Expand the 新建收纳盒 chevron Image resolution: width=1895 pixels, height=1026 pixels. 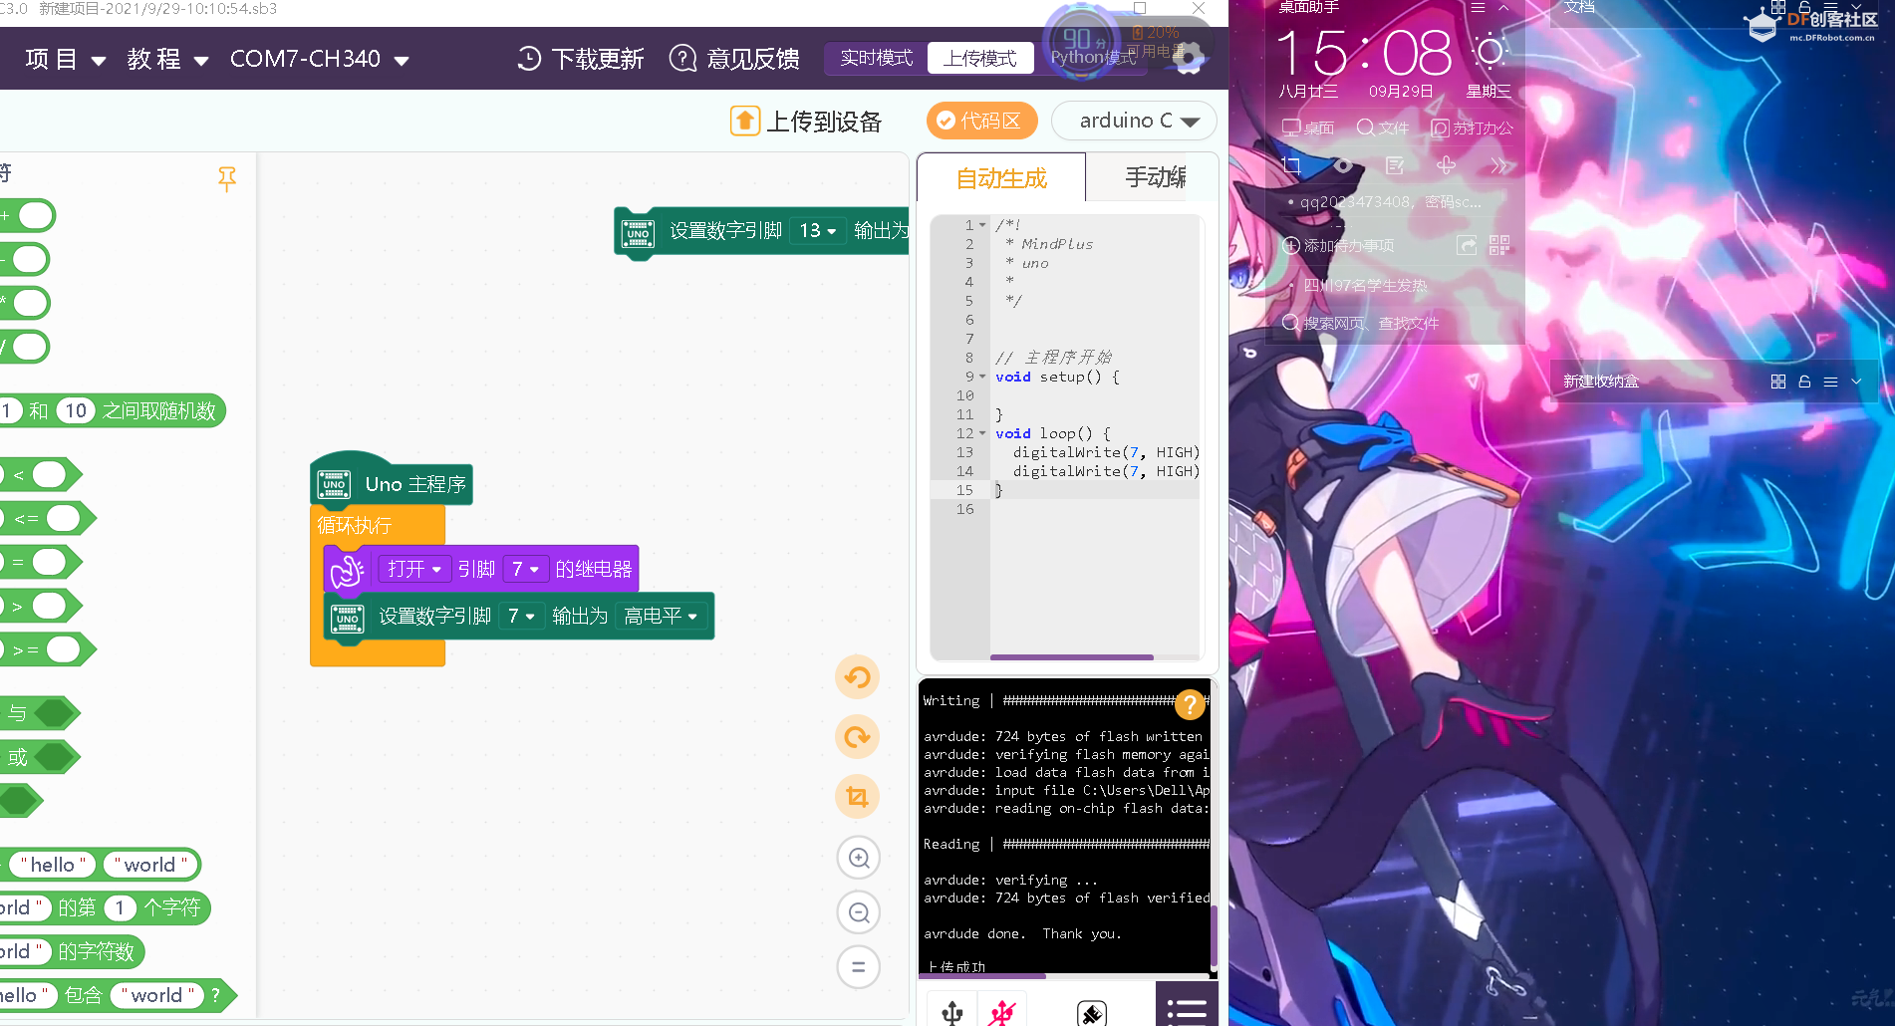coord(1856,382)
